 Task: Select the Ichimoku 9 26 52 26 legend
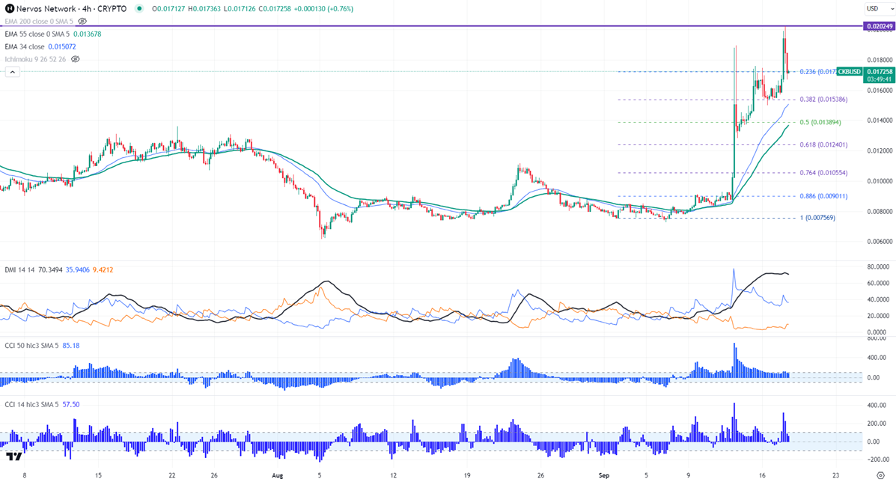pyautogui.click(x=35, y=59)
